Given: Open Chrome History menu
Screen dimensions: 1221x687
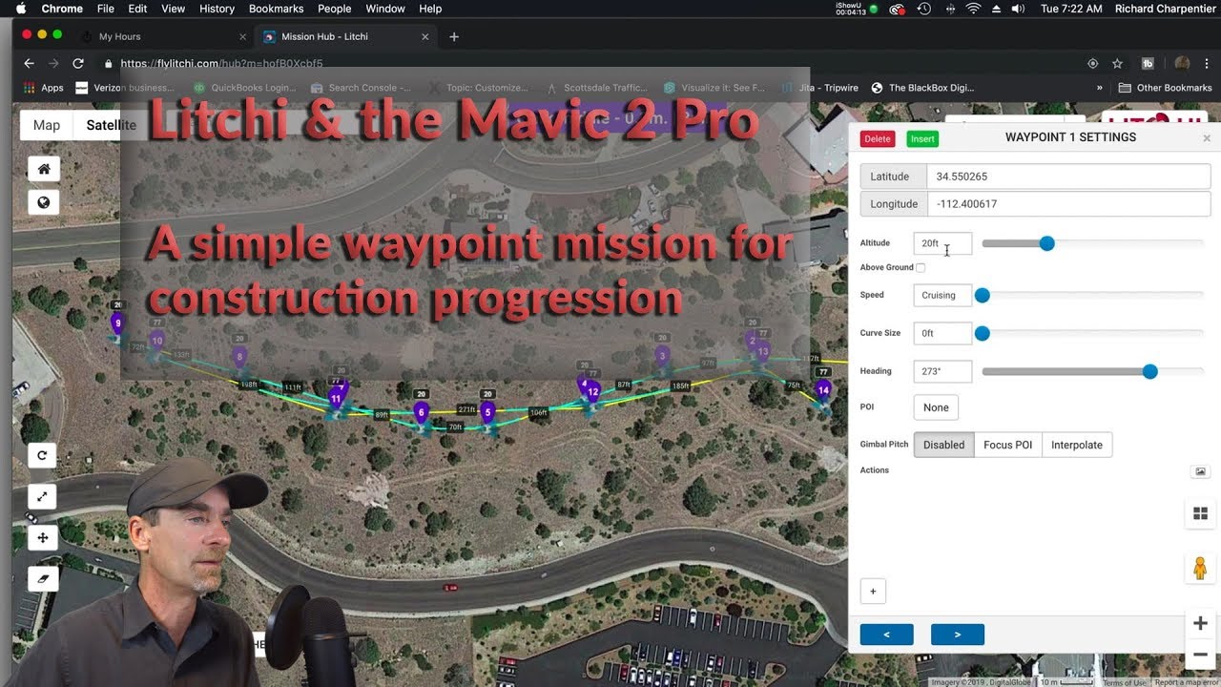Looking at the screenshot, I should pyautogui.click(x=217, y=9).
